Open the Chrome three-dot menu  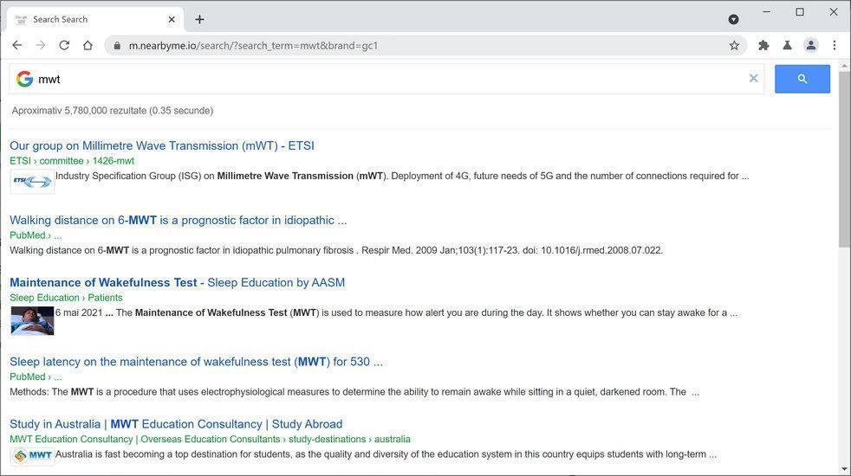coord(834,45)
